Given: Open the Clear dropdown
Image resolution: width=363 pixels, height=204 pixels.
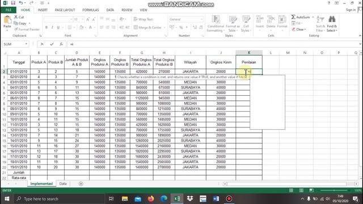Looking at the screenshot, I should pyautogui.click(x=299, y=29).
